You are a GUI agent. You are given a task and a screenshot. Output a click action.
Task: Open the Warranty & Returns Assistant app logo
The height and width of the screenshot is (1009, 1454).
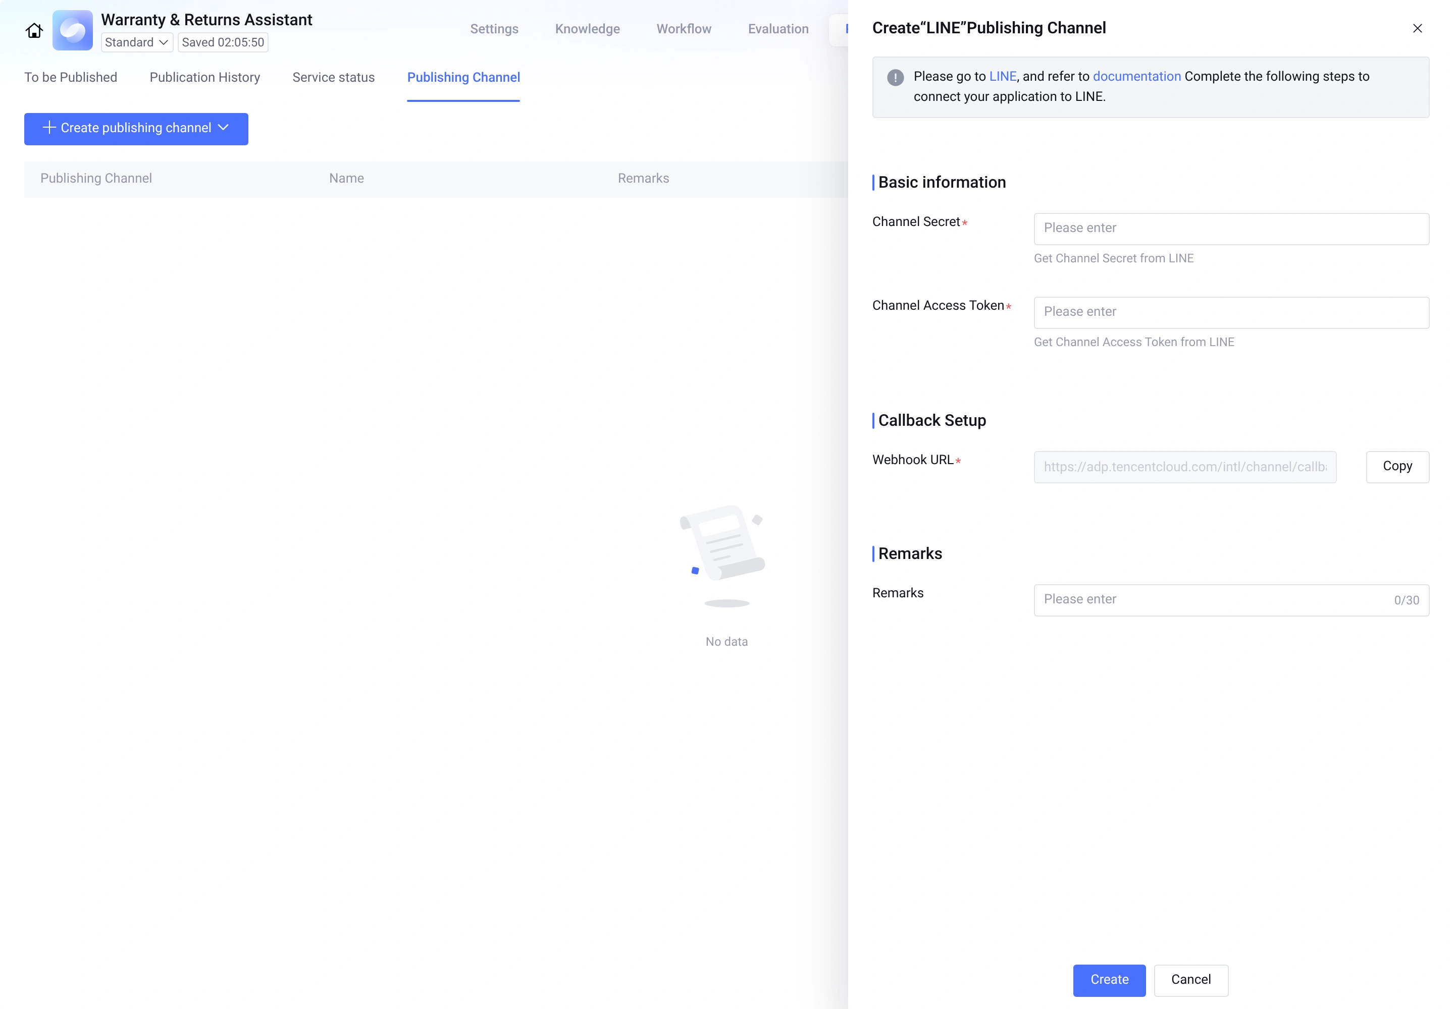[72, 30]
